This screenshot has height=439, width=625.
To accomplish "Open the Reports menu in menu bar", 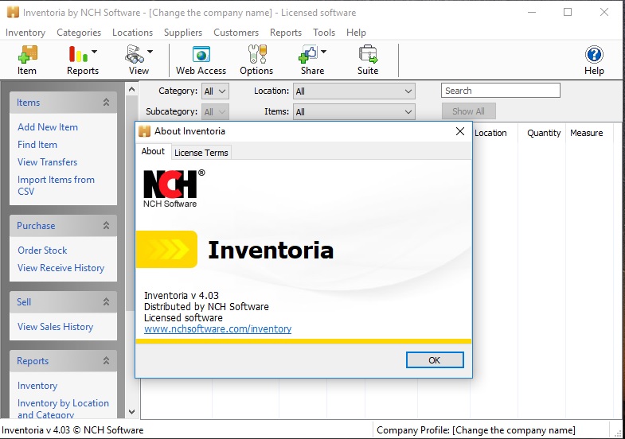I will click(x=286, y=33).
